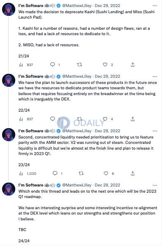Share the 22/24 tweet about the DEX
162x246 pixels.
click(x=133, y=119)
